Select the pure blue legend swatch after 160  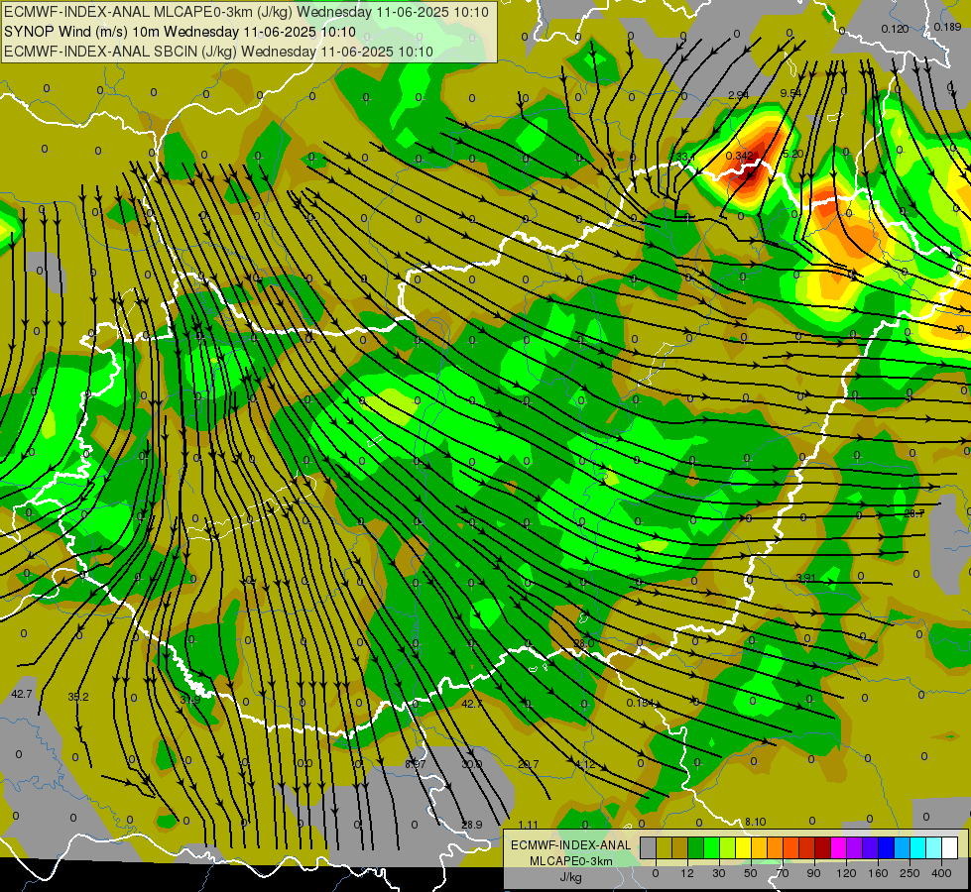point(886,847)
